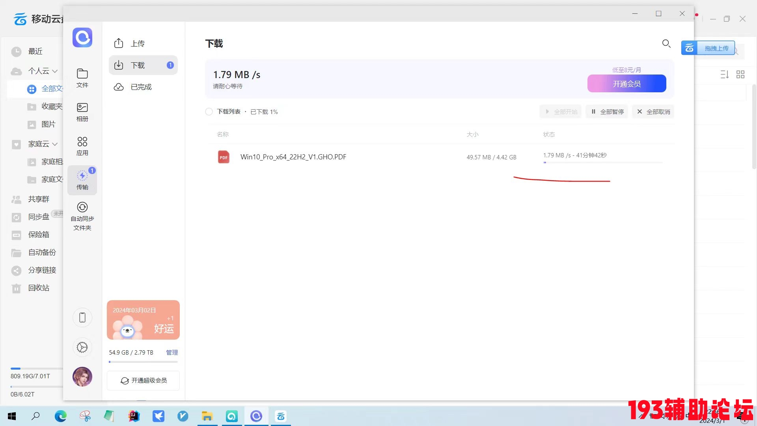Switch to 上传 upload tab
Image resolution: width=757 pixels, height=426 pixels.
(x=143, y=43)
